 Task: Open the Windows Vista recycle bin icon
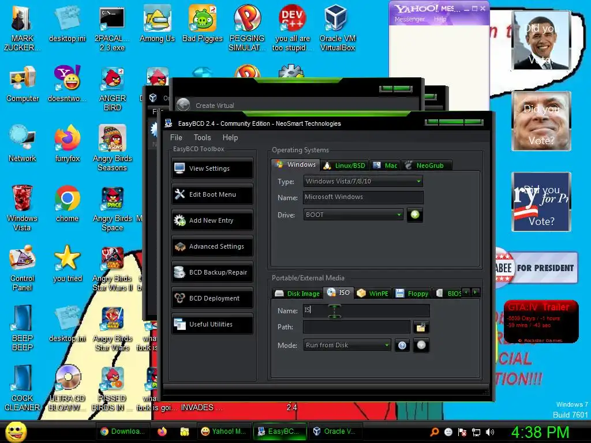tap(22, 208)
